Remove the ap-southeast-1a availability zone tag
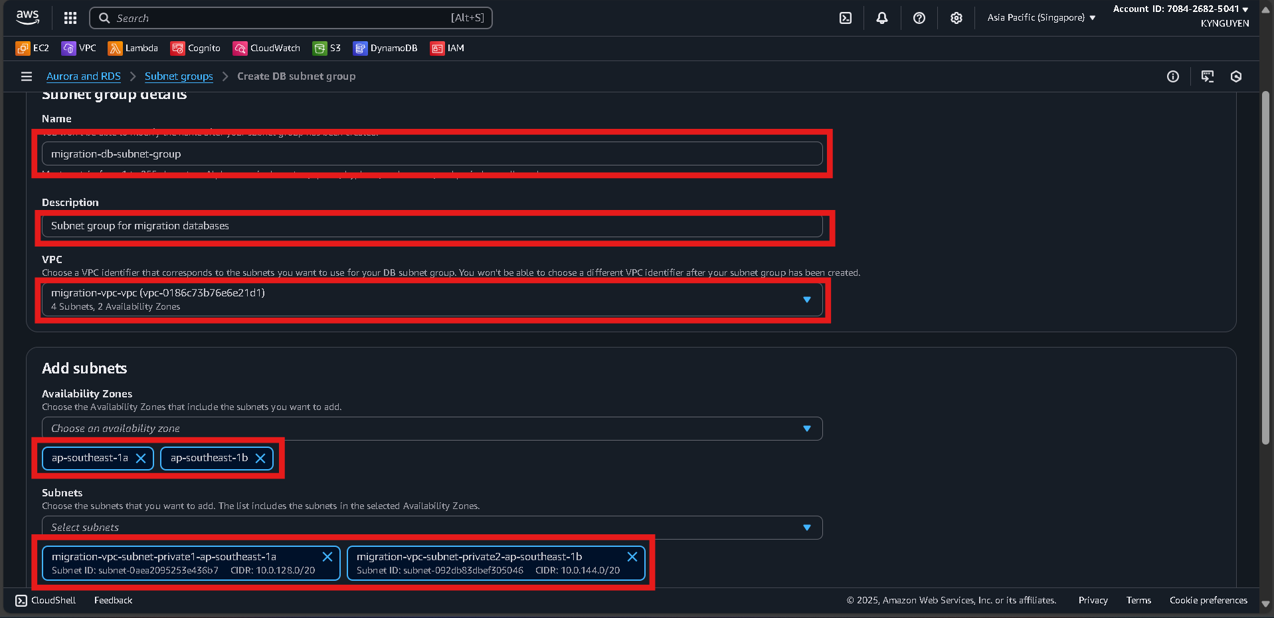The width and height of the screenshot is (1274, 618). (141, 459)
